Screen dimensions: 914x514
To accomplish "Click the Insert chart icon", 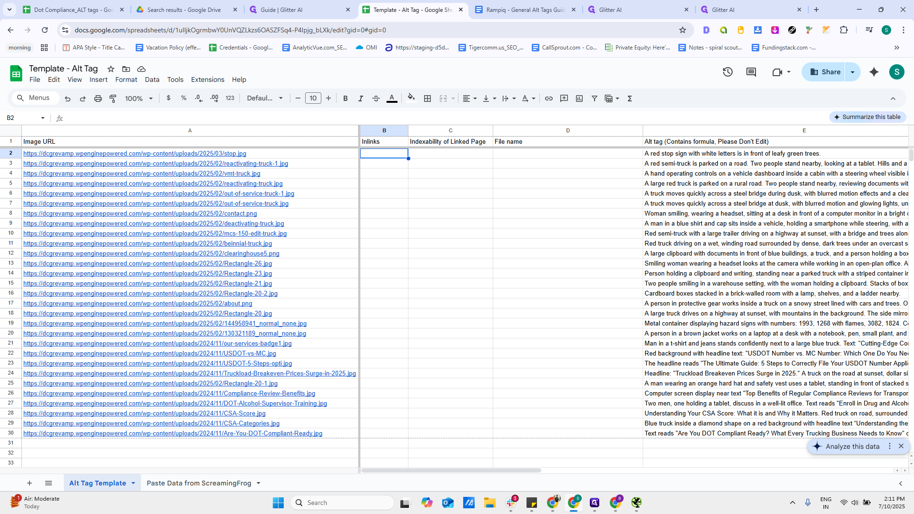I will coord(579,99).
